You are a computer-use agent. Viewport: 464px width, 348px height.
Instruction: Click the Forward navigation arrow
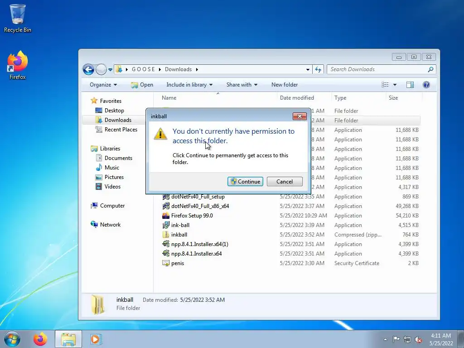[x=101, y=69]
